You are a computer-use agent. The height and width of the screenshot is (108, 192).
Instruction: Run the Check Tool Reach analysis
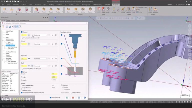click(x=155, y=10)
